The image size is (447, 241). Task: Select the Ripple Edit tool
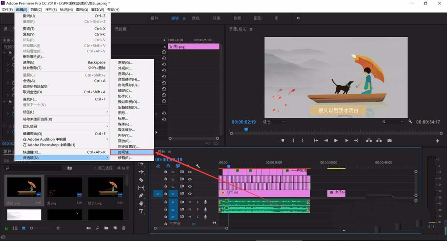141,172
